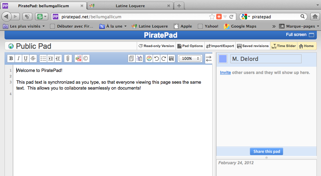This screenshot has width=321, height=176.
Task: Toggle bulleted list in pad toolbar
Action: [x=43, y=58]
